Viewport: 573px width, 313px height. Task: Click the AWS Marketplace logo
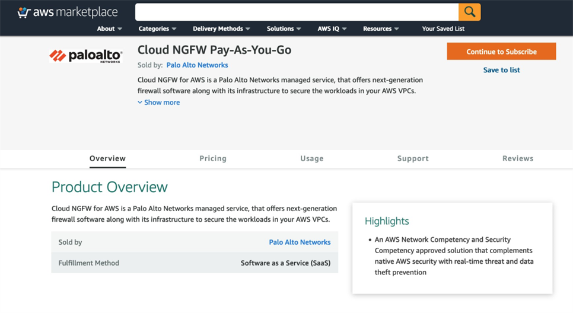click(x=68, y=12)
